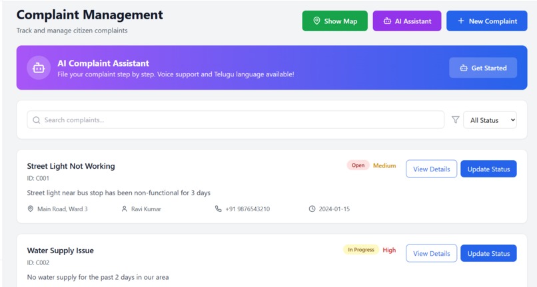View Details for Street Light Not Working

pyautogui.click(x=431, y=169)
